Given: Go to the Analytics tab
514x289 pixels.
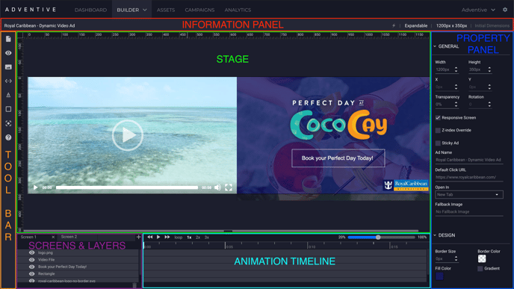Looking at the screenshot, I should 238,10.
